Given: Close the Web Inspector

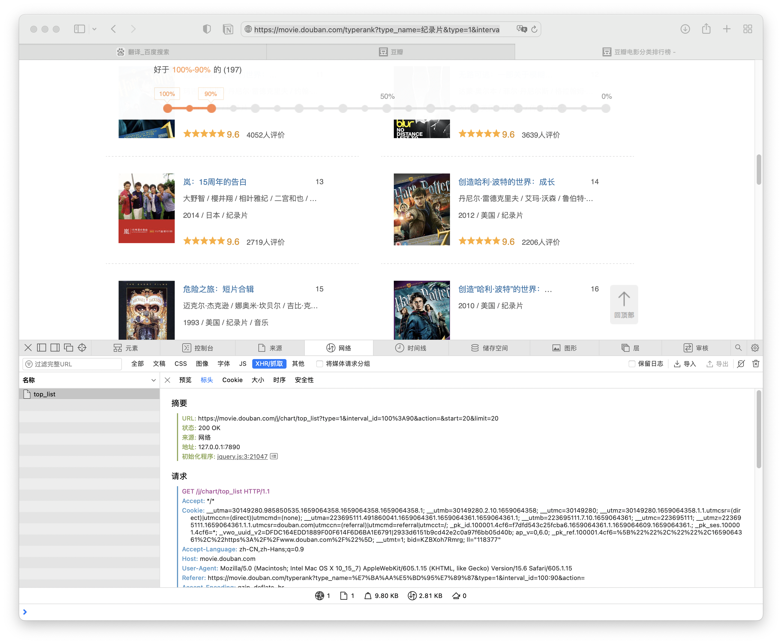Looking at the screenshot, I should [28, 348].
